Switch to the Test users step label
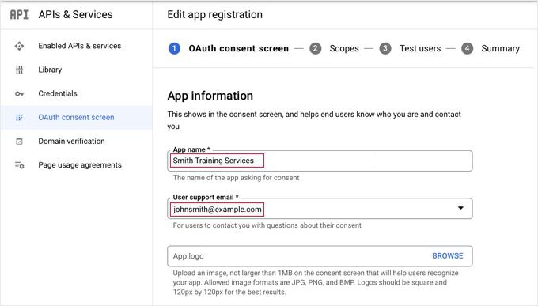538x306 pixels. (x=420, y=48)
